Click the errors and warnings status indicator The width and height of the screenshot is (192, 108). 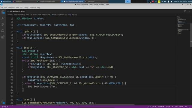click(5, 107)
